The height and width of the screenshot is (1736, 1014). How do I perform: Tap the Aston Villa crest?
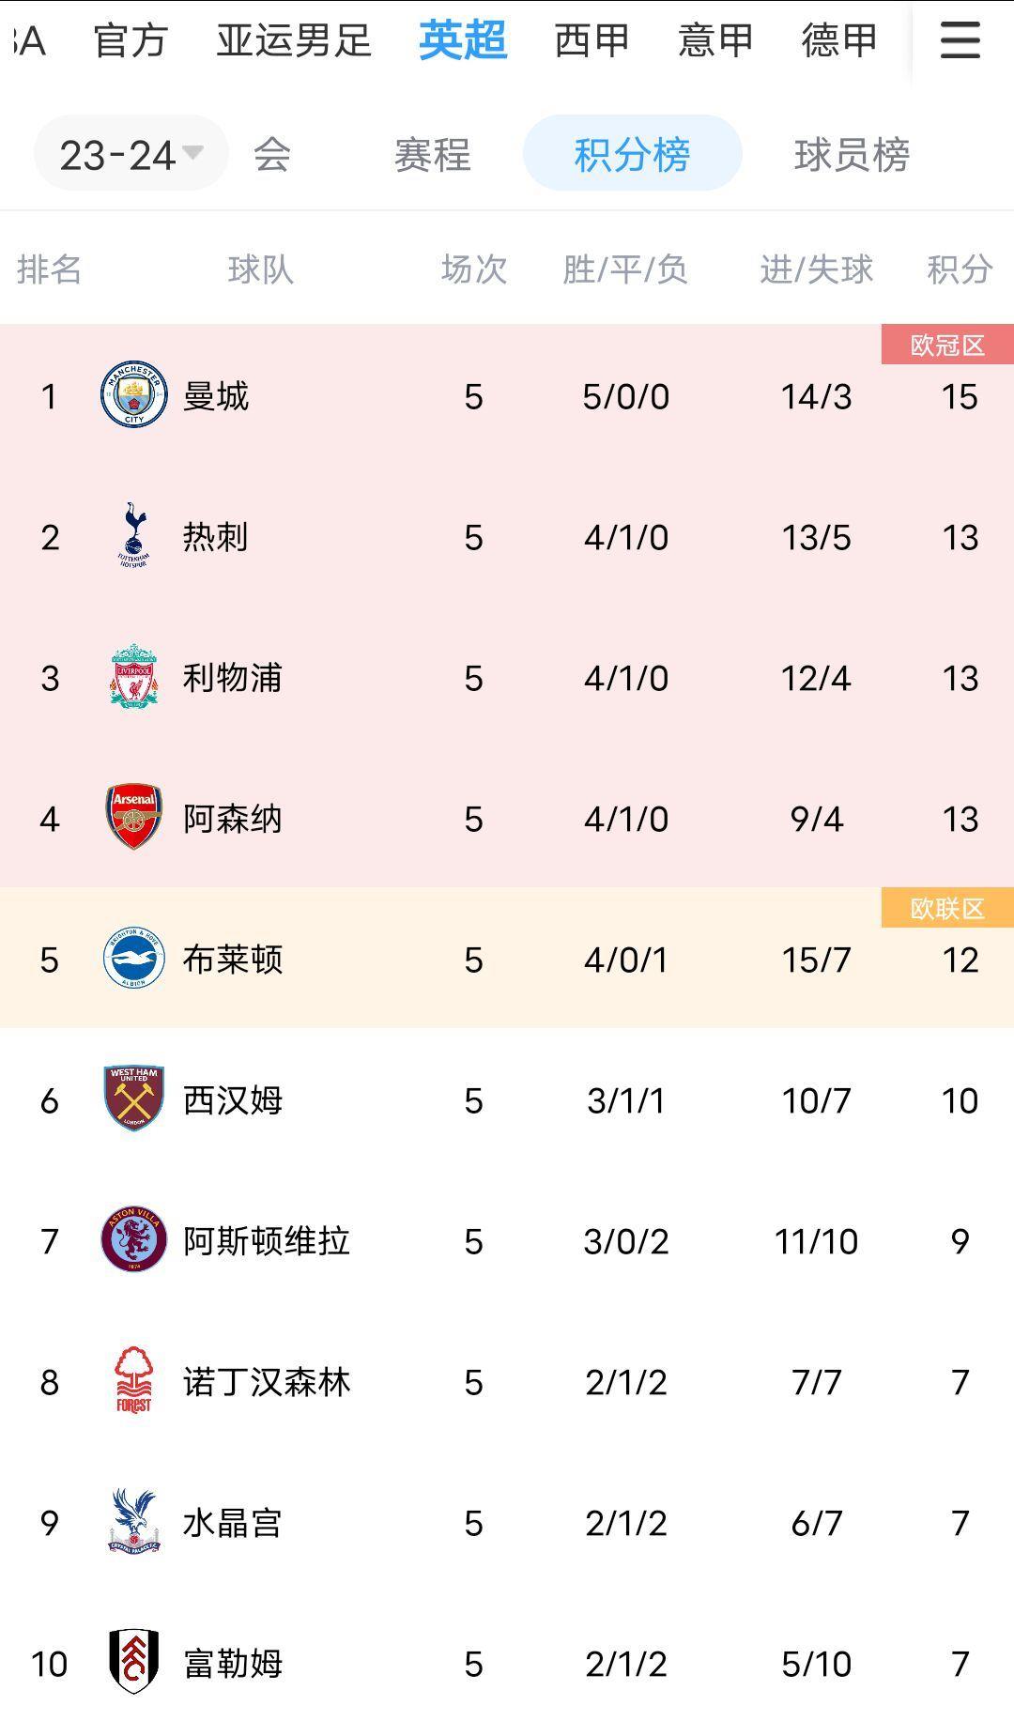tap(133, 1240)
